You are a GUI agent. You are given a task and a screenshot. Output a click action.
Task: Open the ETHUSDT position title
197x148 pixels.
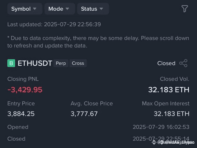click(35, 63)
